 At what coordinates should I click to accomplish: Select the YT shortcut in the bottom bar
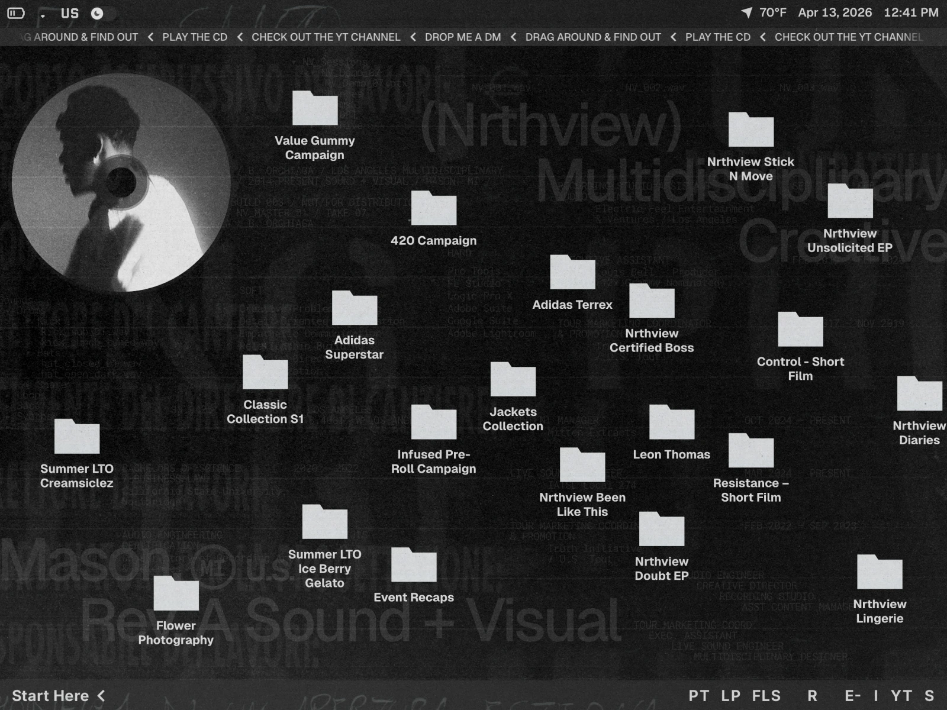point(901,696)
